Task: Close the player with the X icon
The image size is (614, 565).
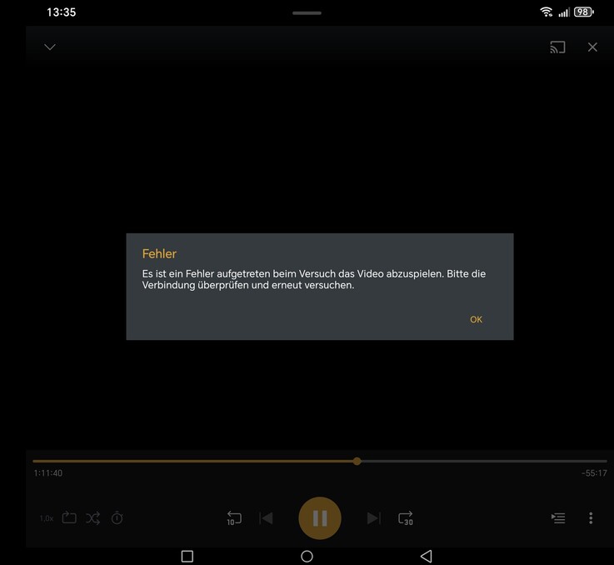Action: (x=592, y=47)
